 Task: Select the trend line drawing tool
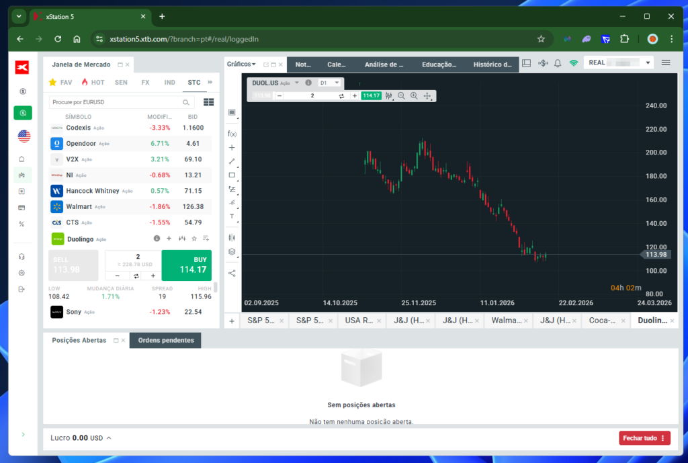[x=232, y=161]
